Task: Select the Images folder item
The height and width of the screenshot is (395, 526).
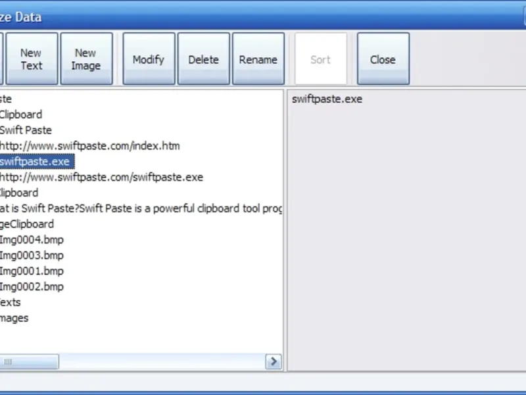Action: [x=14, y=318]
